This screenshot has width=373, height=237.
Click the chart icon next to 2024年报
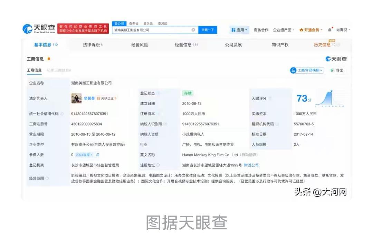[98, 155]
